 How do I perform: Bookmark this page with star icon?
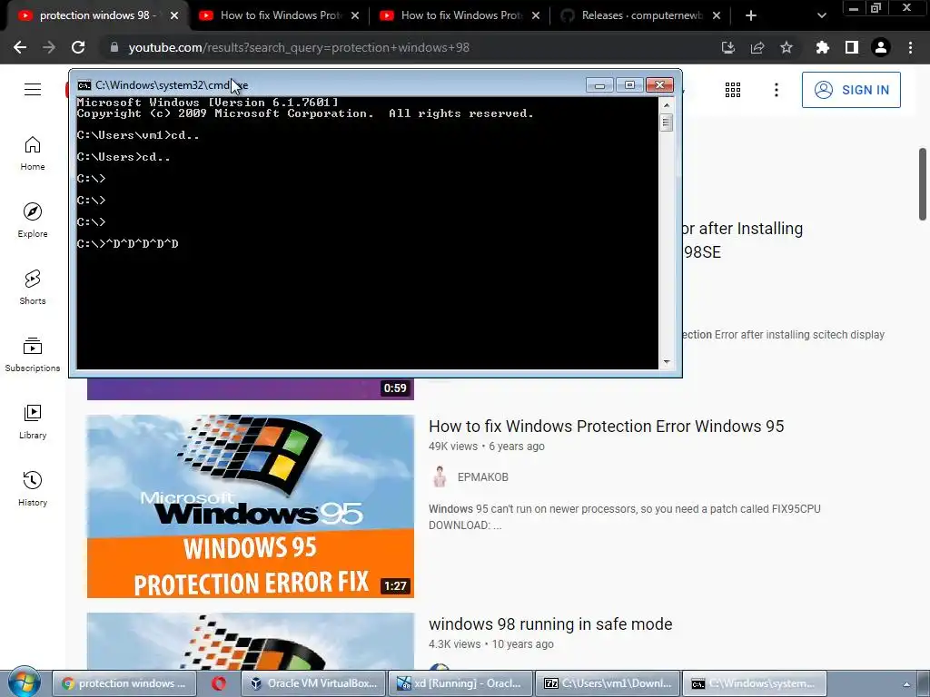click(x=786, y=47)
